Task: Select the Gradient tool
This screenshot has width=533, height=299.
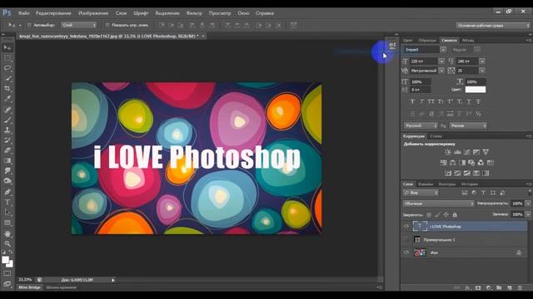Action: (x=7, y=160)
